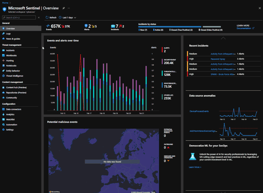
Task: Pin the Overview page with pin icon
Action: coord(63,8)
